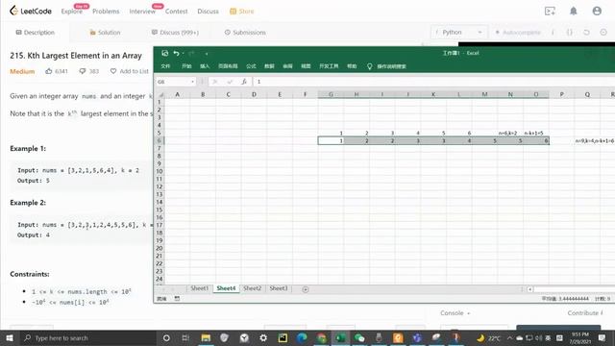The image size is (615, 346).
Task: Switch to Excel Sheet1 tab
Action: click(x=199, y=288)
